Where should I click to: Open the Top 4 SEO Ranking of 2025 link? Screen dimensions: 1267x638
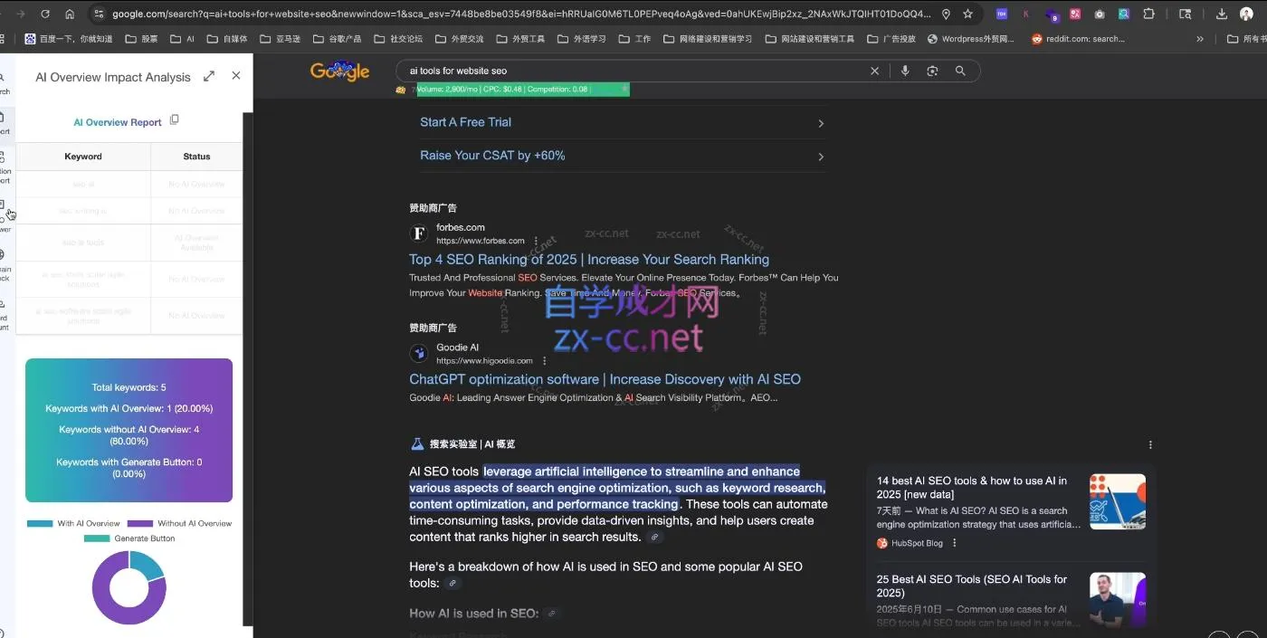point(588,260)
